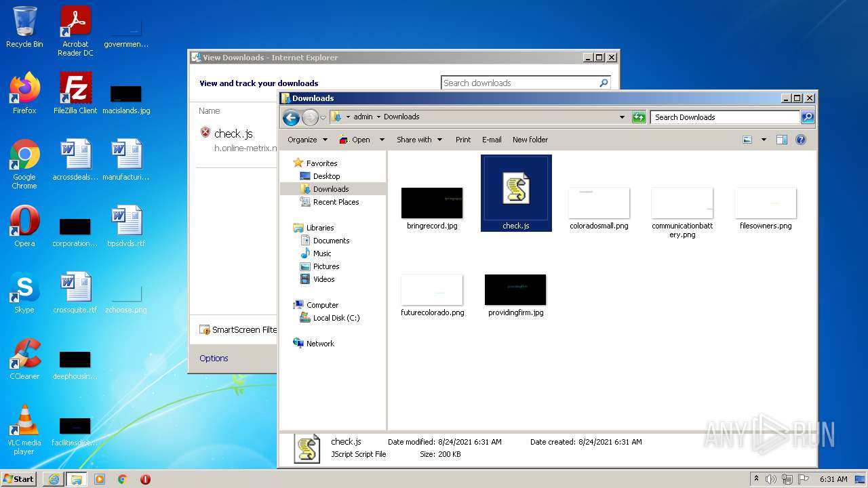Image resolution: width=868 pixels, height=488 pixels.
Task: Open FileZilla Client desktop icon
Action: pyautogui.click(x=75, y=94)
